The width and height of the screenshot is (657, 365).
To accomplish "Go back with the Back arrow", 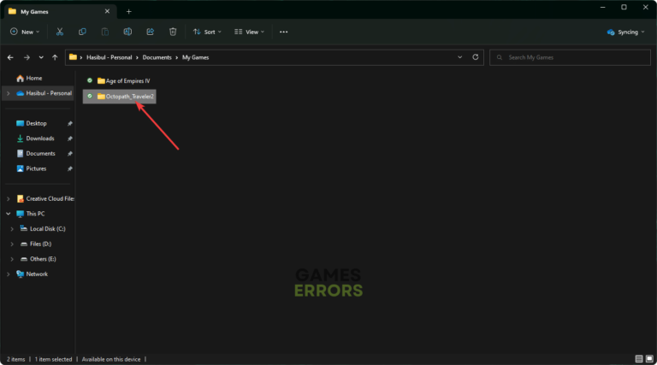I will (10, 57).
